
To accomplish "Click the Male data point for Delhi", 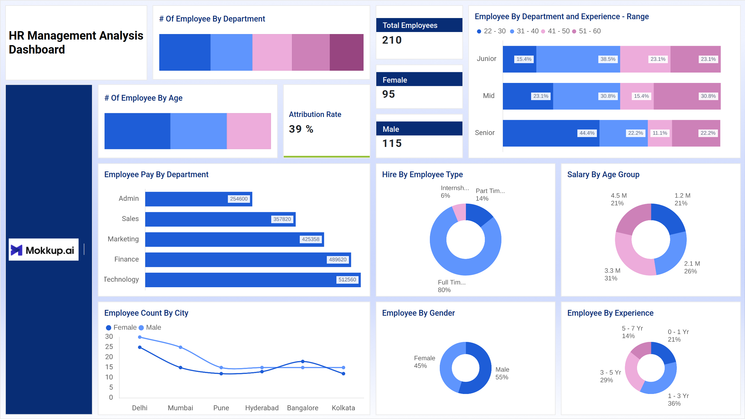I will [140, 337].
